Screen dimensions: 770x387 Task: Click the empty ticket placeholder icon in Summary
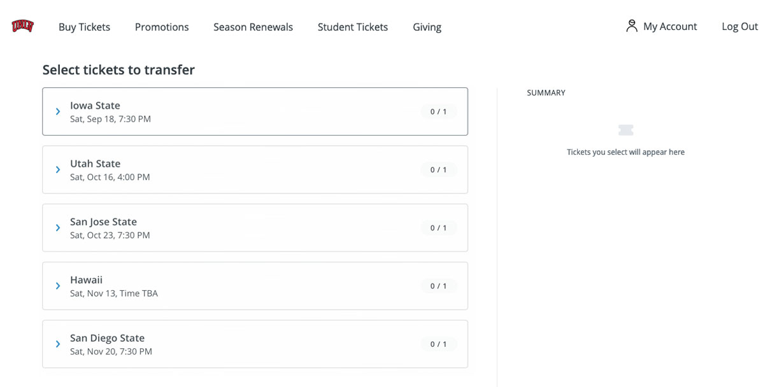[626, 130]
